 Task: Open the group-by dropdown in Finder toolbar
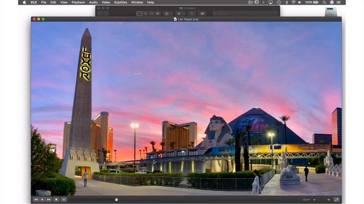click(168, 14)
